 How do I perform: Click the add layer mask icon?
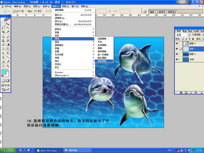click(x=186, y=93)
